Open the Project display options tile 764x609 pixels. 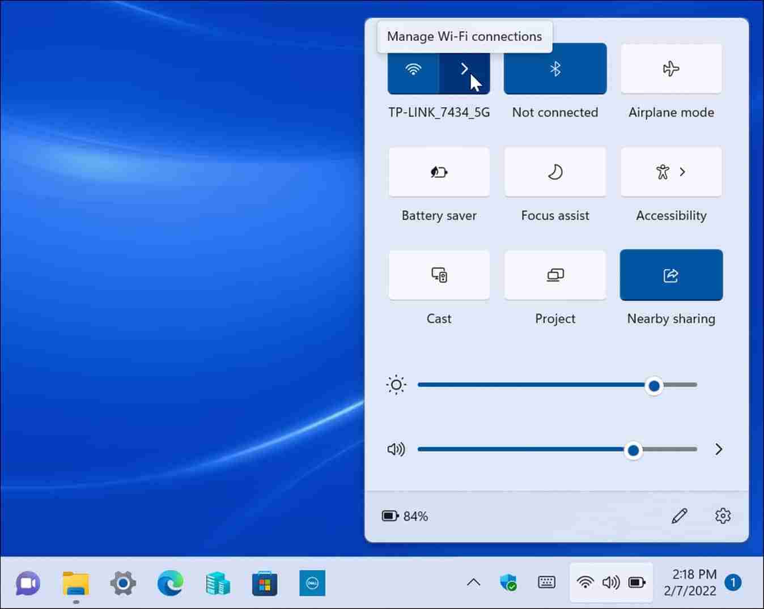pos(555,275)
